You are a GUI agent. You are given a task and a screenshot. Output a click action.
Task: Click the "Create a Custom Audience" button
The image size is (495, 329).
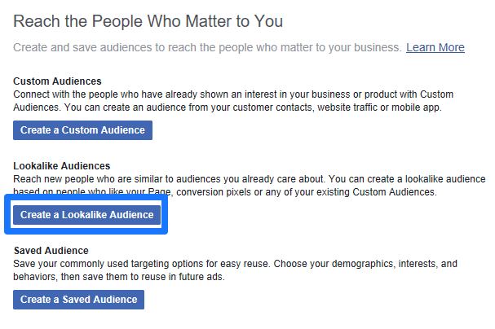point(82,130)
